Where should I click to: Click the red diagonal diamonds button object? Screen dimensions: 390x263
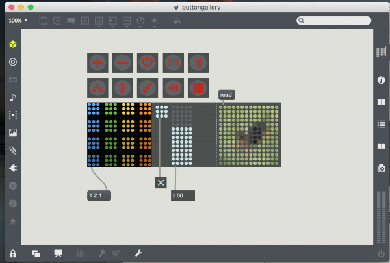pos(148,88)
